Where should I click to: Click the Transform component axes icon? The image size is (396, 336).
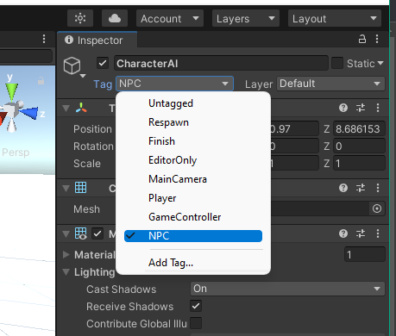point(81,108)
